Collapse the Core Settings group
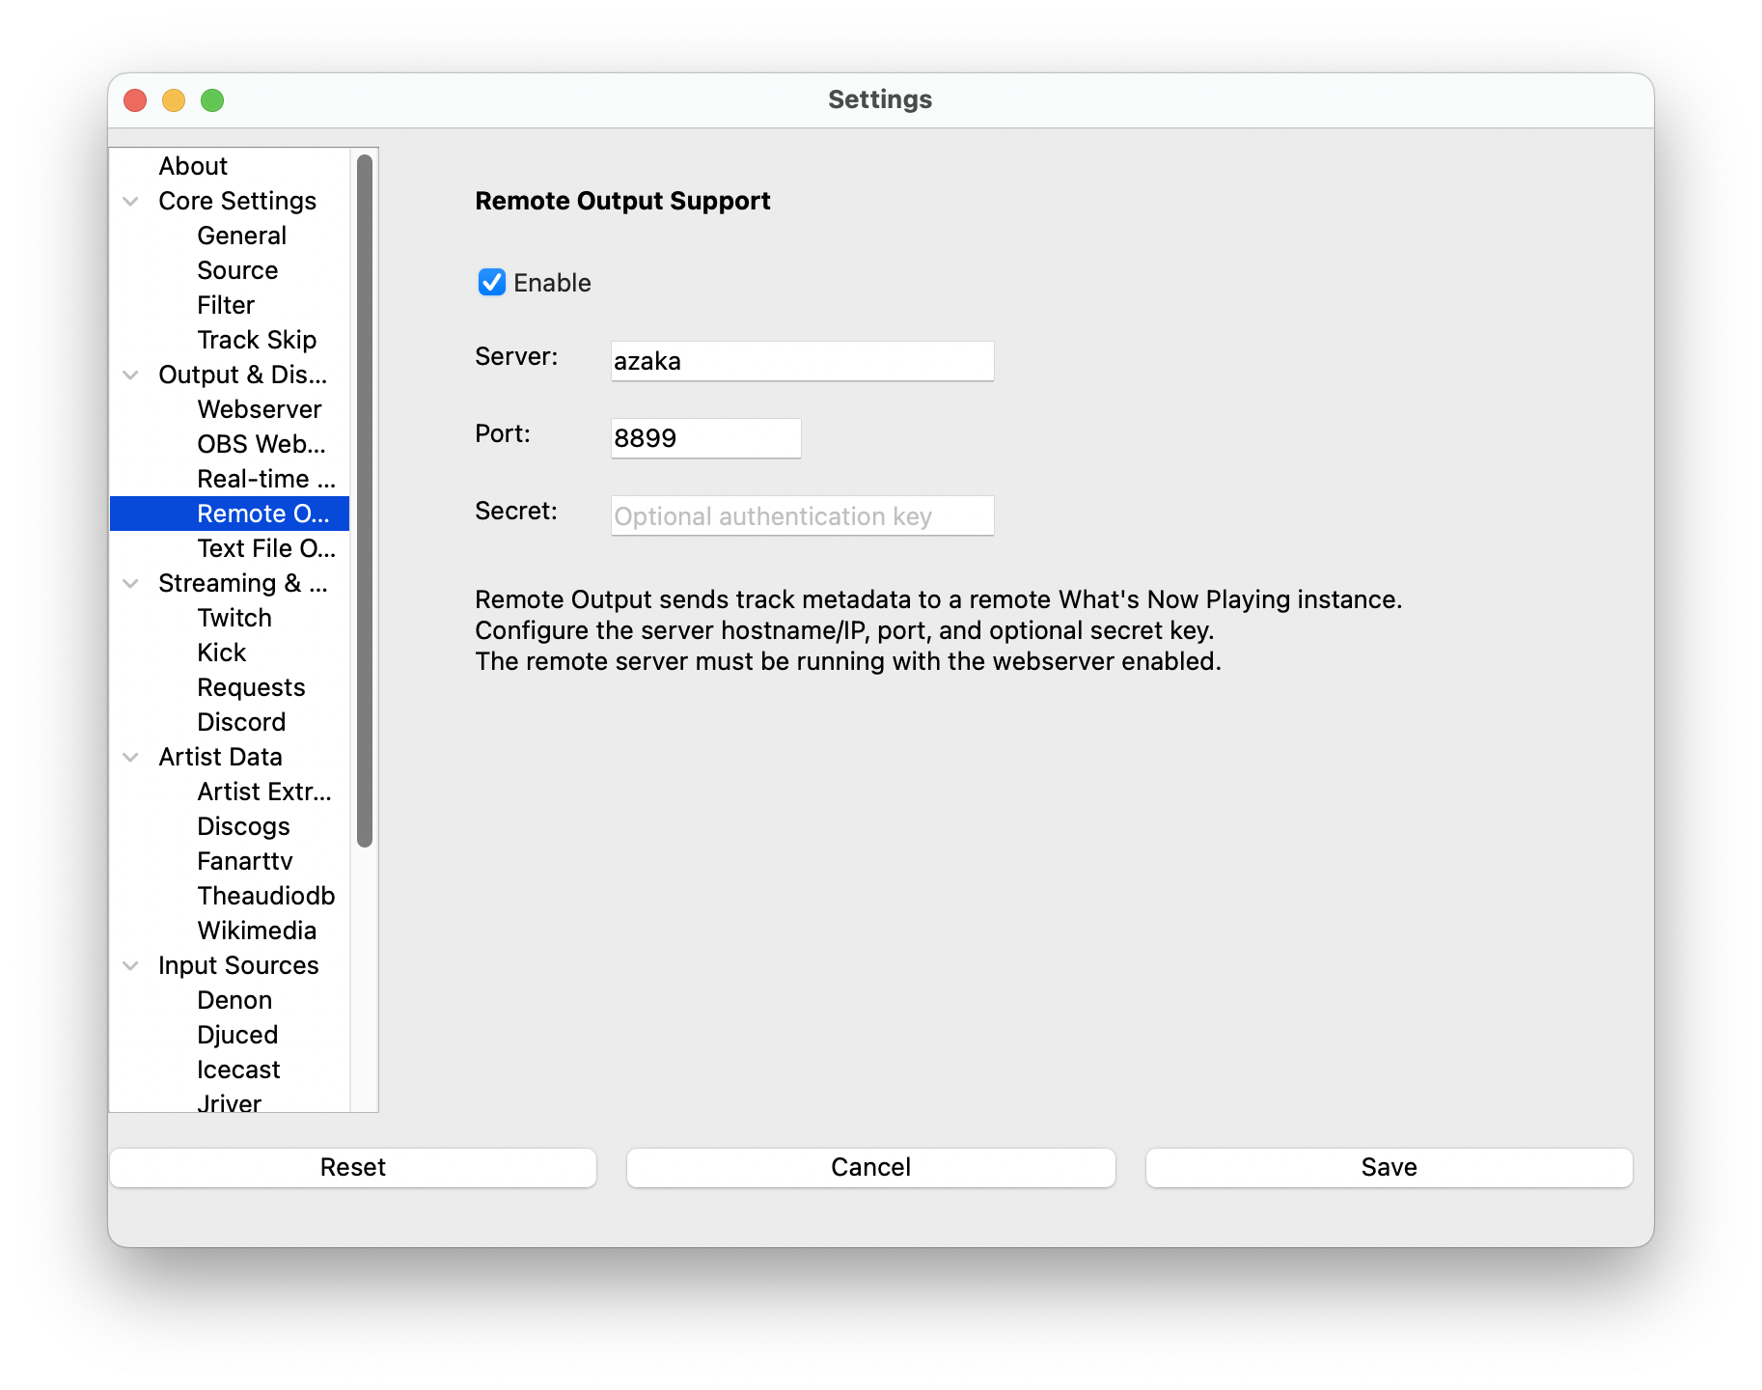This screenshot has width=1762, height=1390. pos(131,201)
